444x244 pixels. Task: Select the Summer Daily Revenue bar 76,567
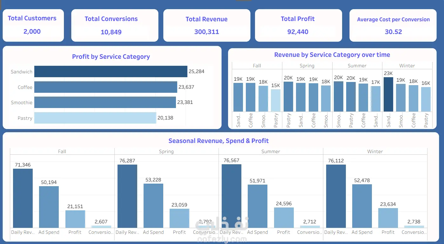[232, 196]
